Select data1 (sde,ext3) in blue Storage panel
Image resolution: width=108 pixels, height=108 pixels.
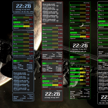20,88
